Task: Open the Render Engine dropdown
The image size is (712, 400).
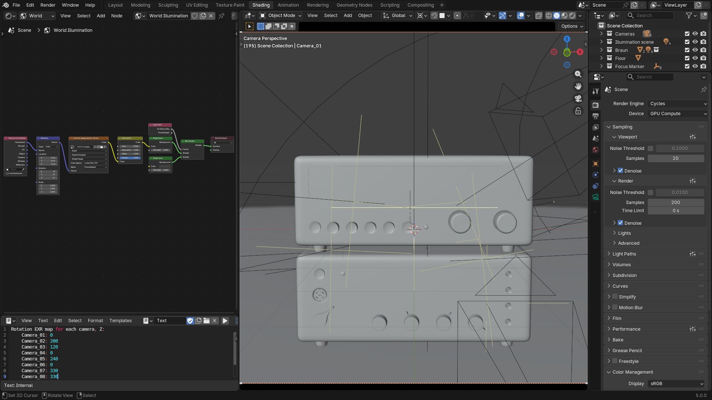Action: [678, 104]
